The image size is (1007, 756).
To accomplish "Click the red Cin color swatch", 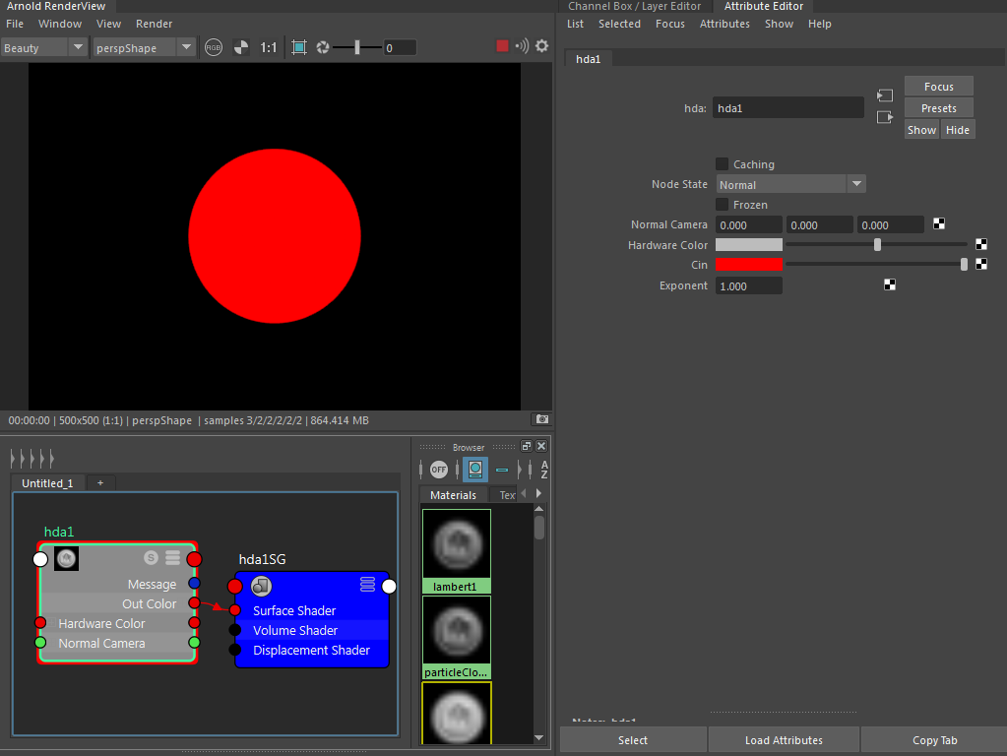I will [x=749, y=265].
